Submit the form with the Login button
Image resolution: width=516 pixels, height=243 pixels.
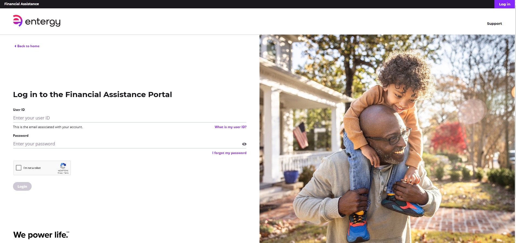pyautogui.click(x=22, y=186)
